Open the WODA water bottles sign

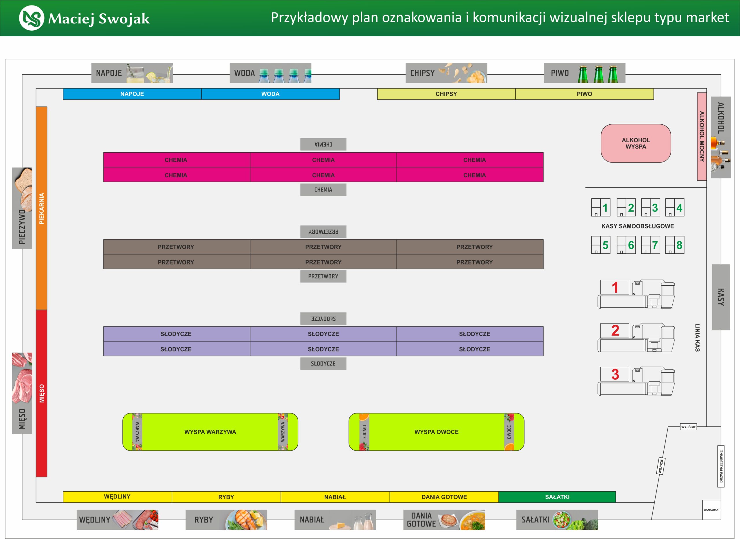[270, 73]
